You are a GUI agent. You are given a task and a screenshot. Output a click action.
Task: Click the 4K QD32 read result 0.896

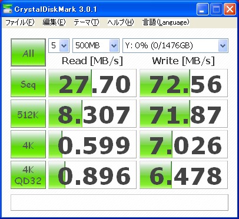tap(92, 175)
